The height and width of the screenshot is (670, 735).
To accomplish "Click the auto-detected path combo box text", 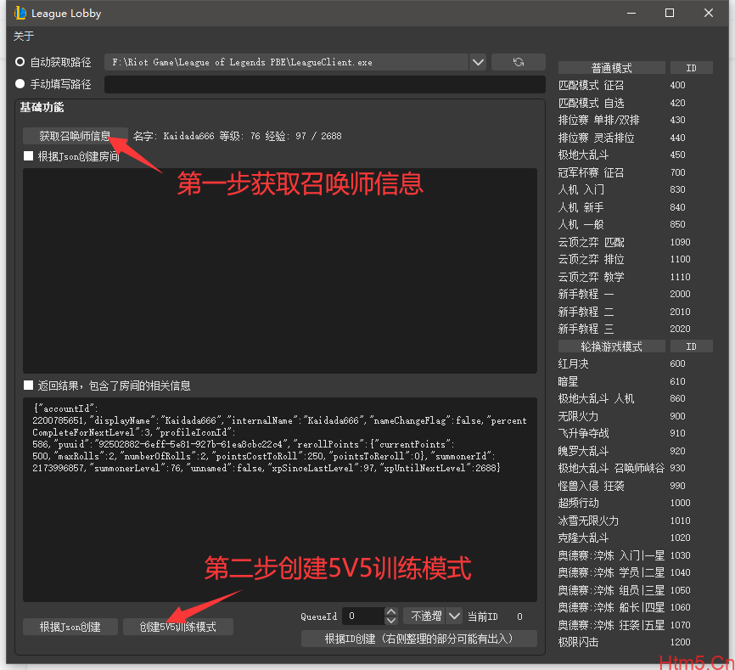I will [x=286, y=62].
